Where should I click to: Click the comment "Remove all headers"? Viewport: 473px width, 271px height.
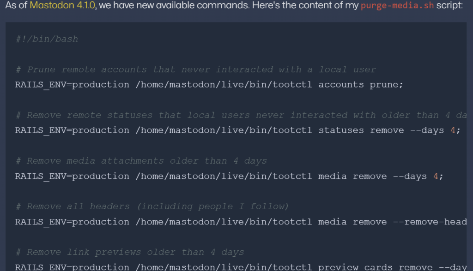tap(152, 206)
